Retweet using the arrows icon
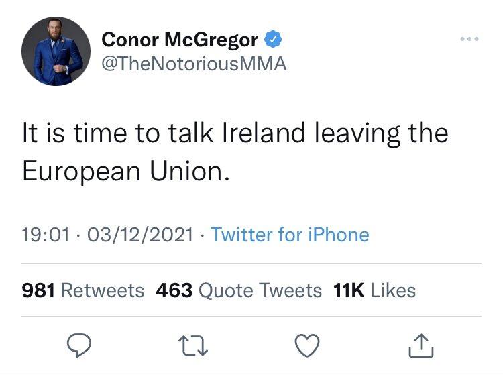 [193, 346]
